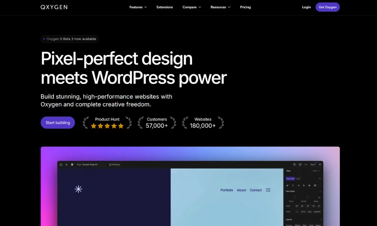Screen dimensions: 377x226
Task: Expand the Resources dropdown menu
Action: [220, 7]
